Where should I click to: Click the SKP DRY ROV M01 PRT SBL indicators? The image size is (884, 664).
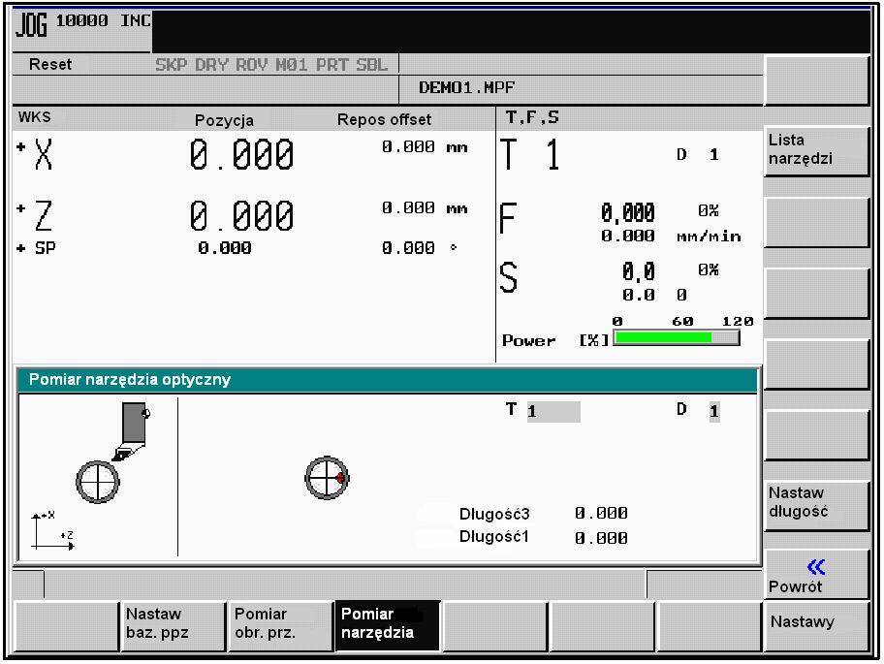tap(271, 65)
